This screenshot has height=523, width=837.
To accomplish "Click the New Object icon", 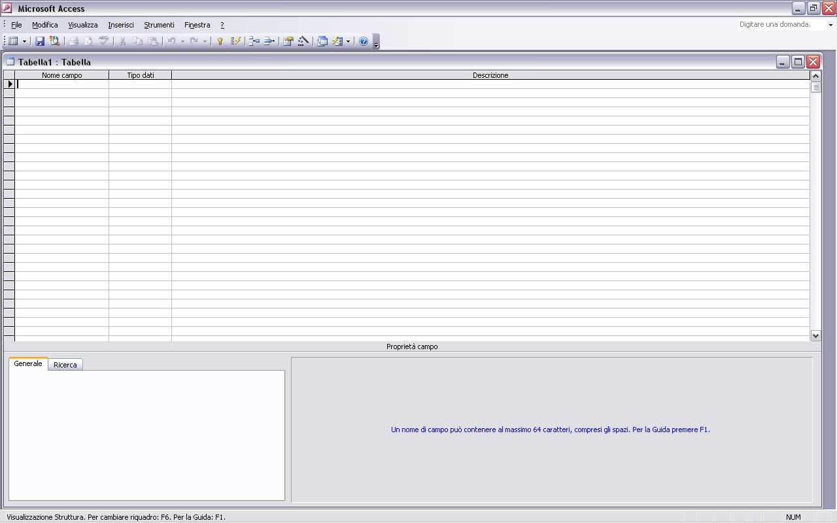I will 337,41.
